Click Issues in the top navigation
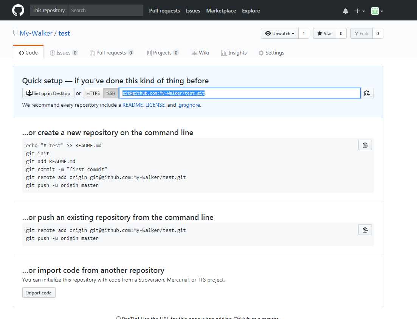Screen dimensions: 417x319 [x=193, y=11]
